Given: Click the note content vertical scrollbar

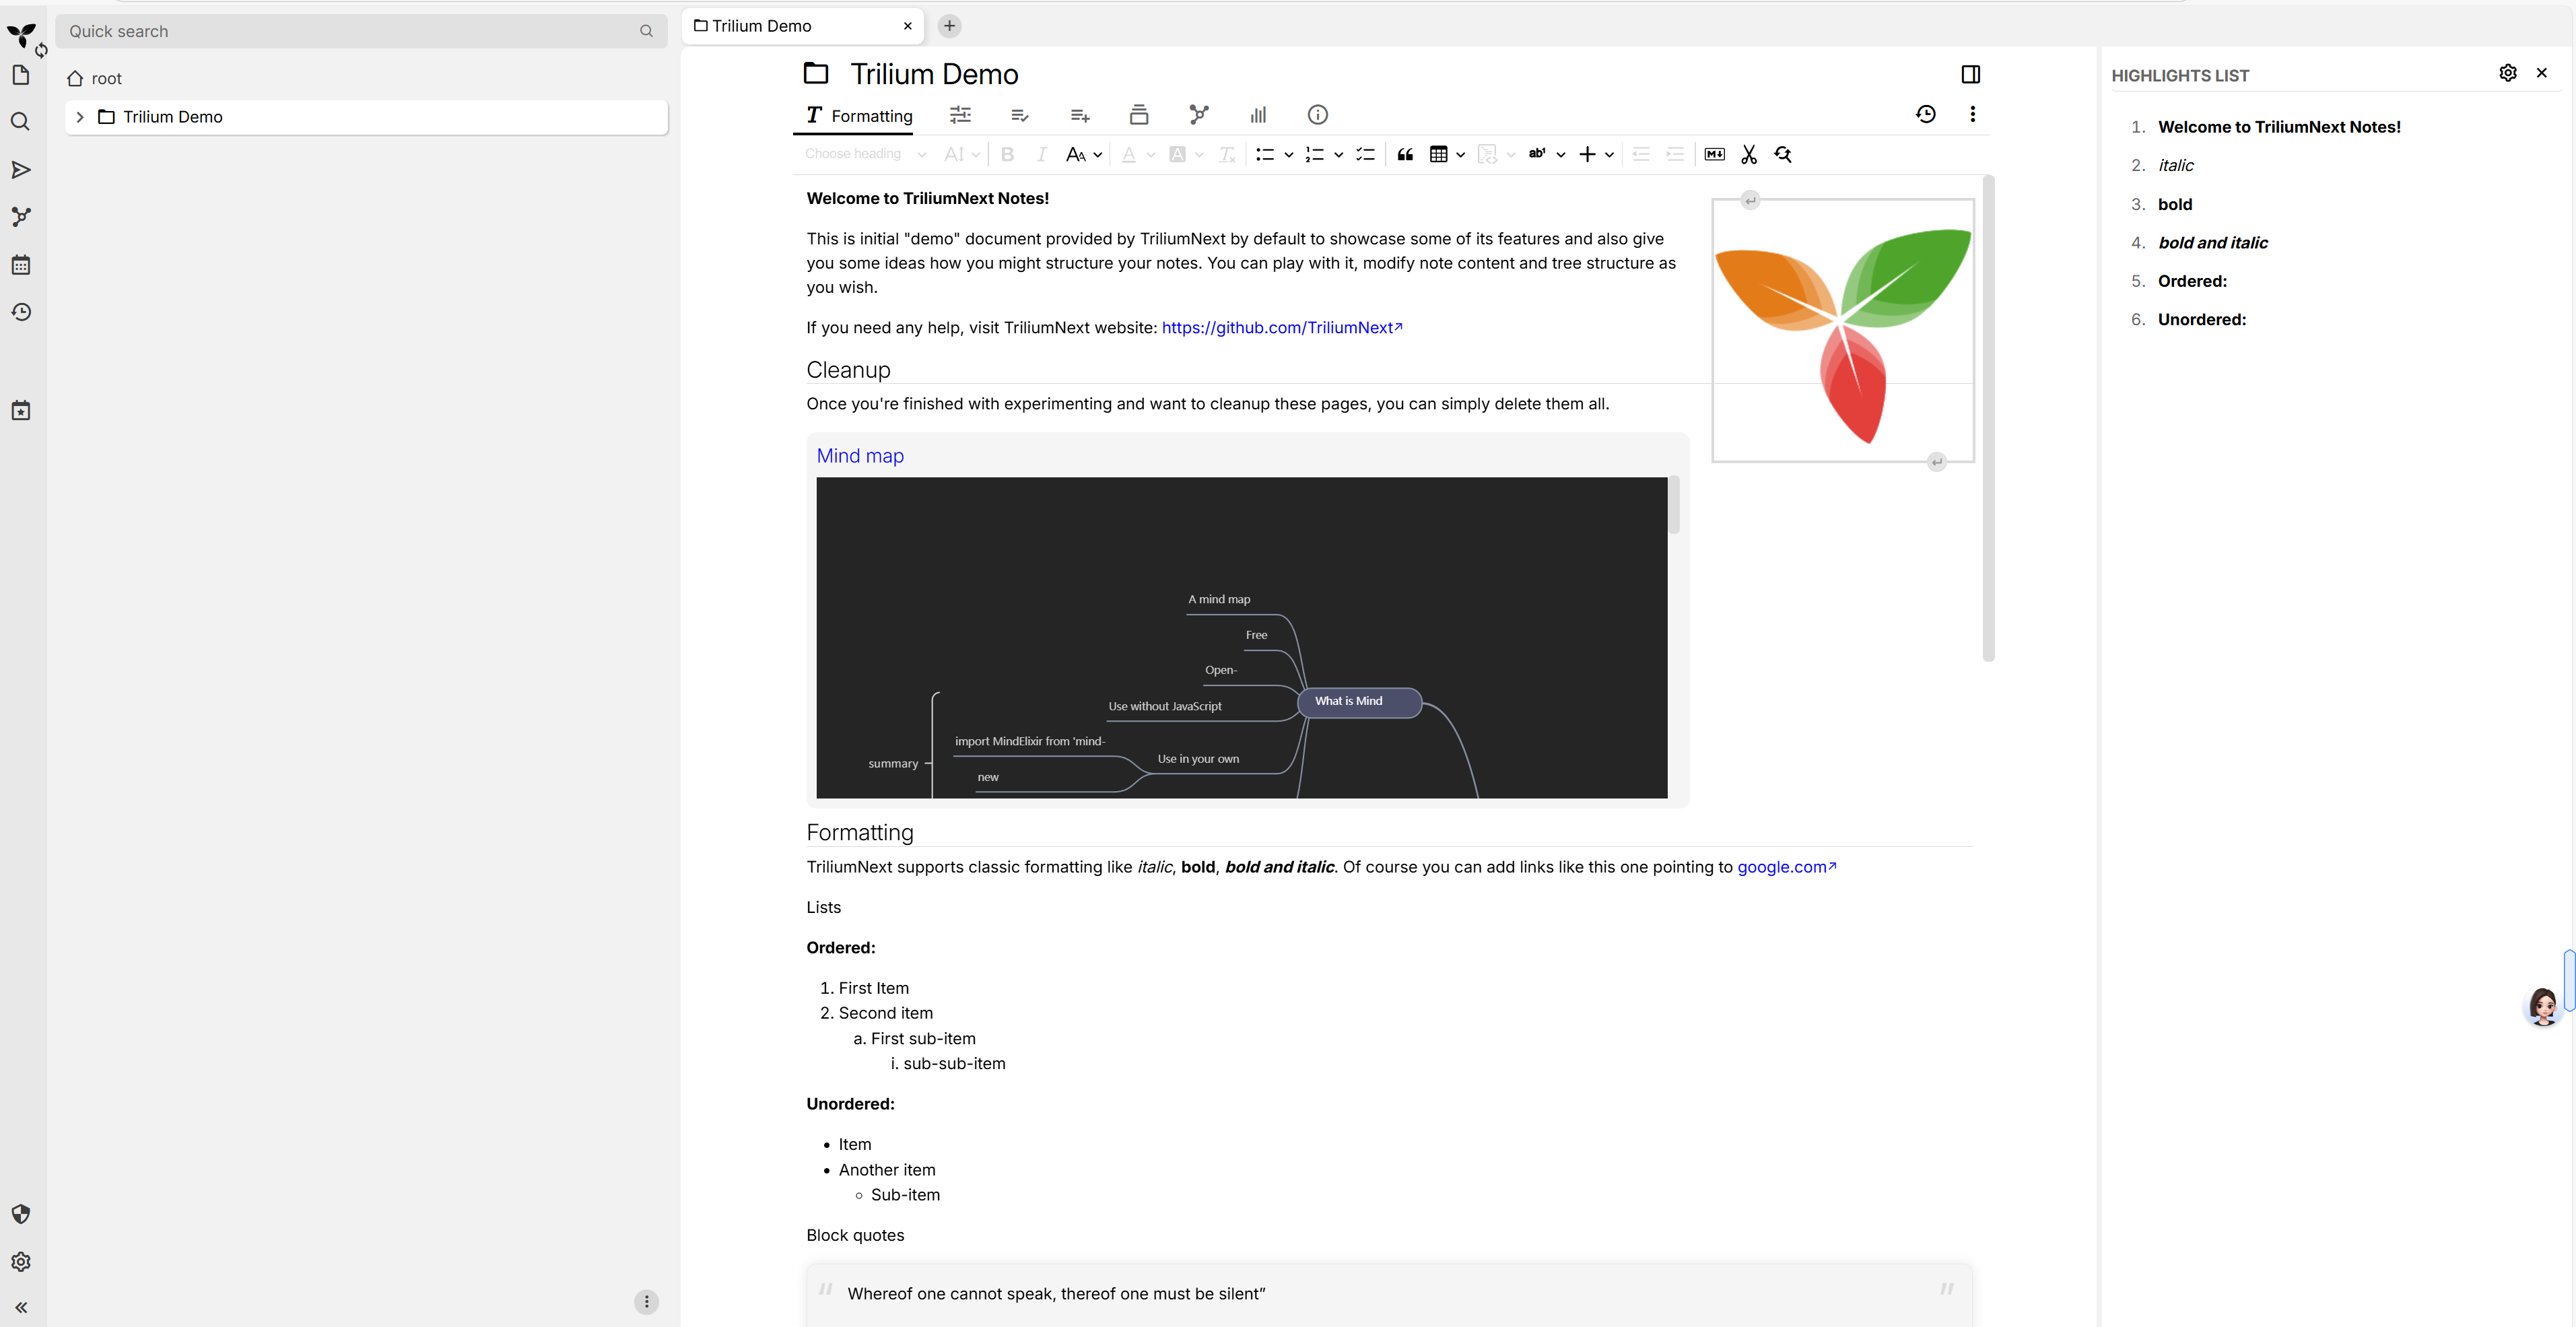Looking at the screenshot, I should [1989, 418].
